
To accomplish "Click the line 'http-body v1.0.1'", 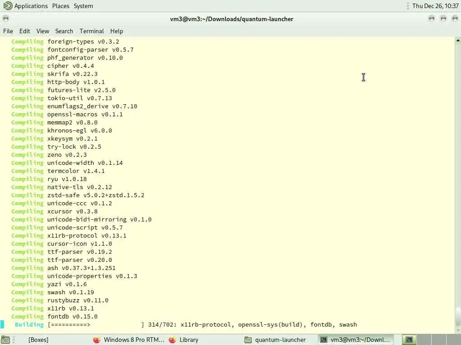I will coord(76,82).
